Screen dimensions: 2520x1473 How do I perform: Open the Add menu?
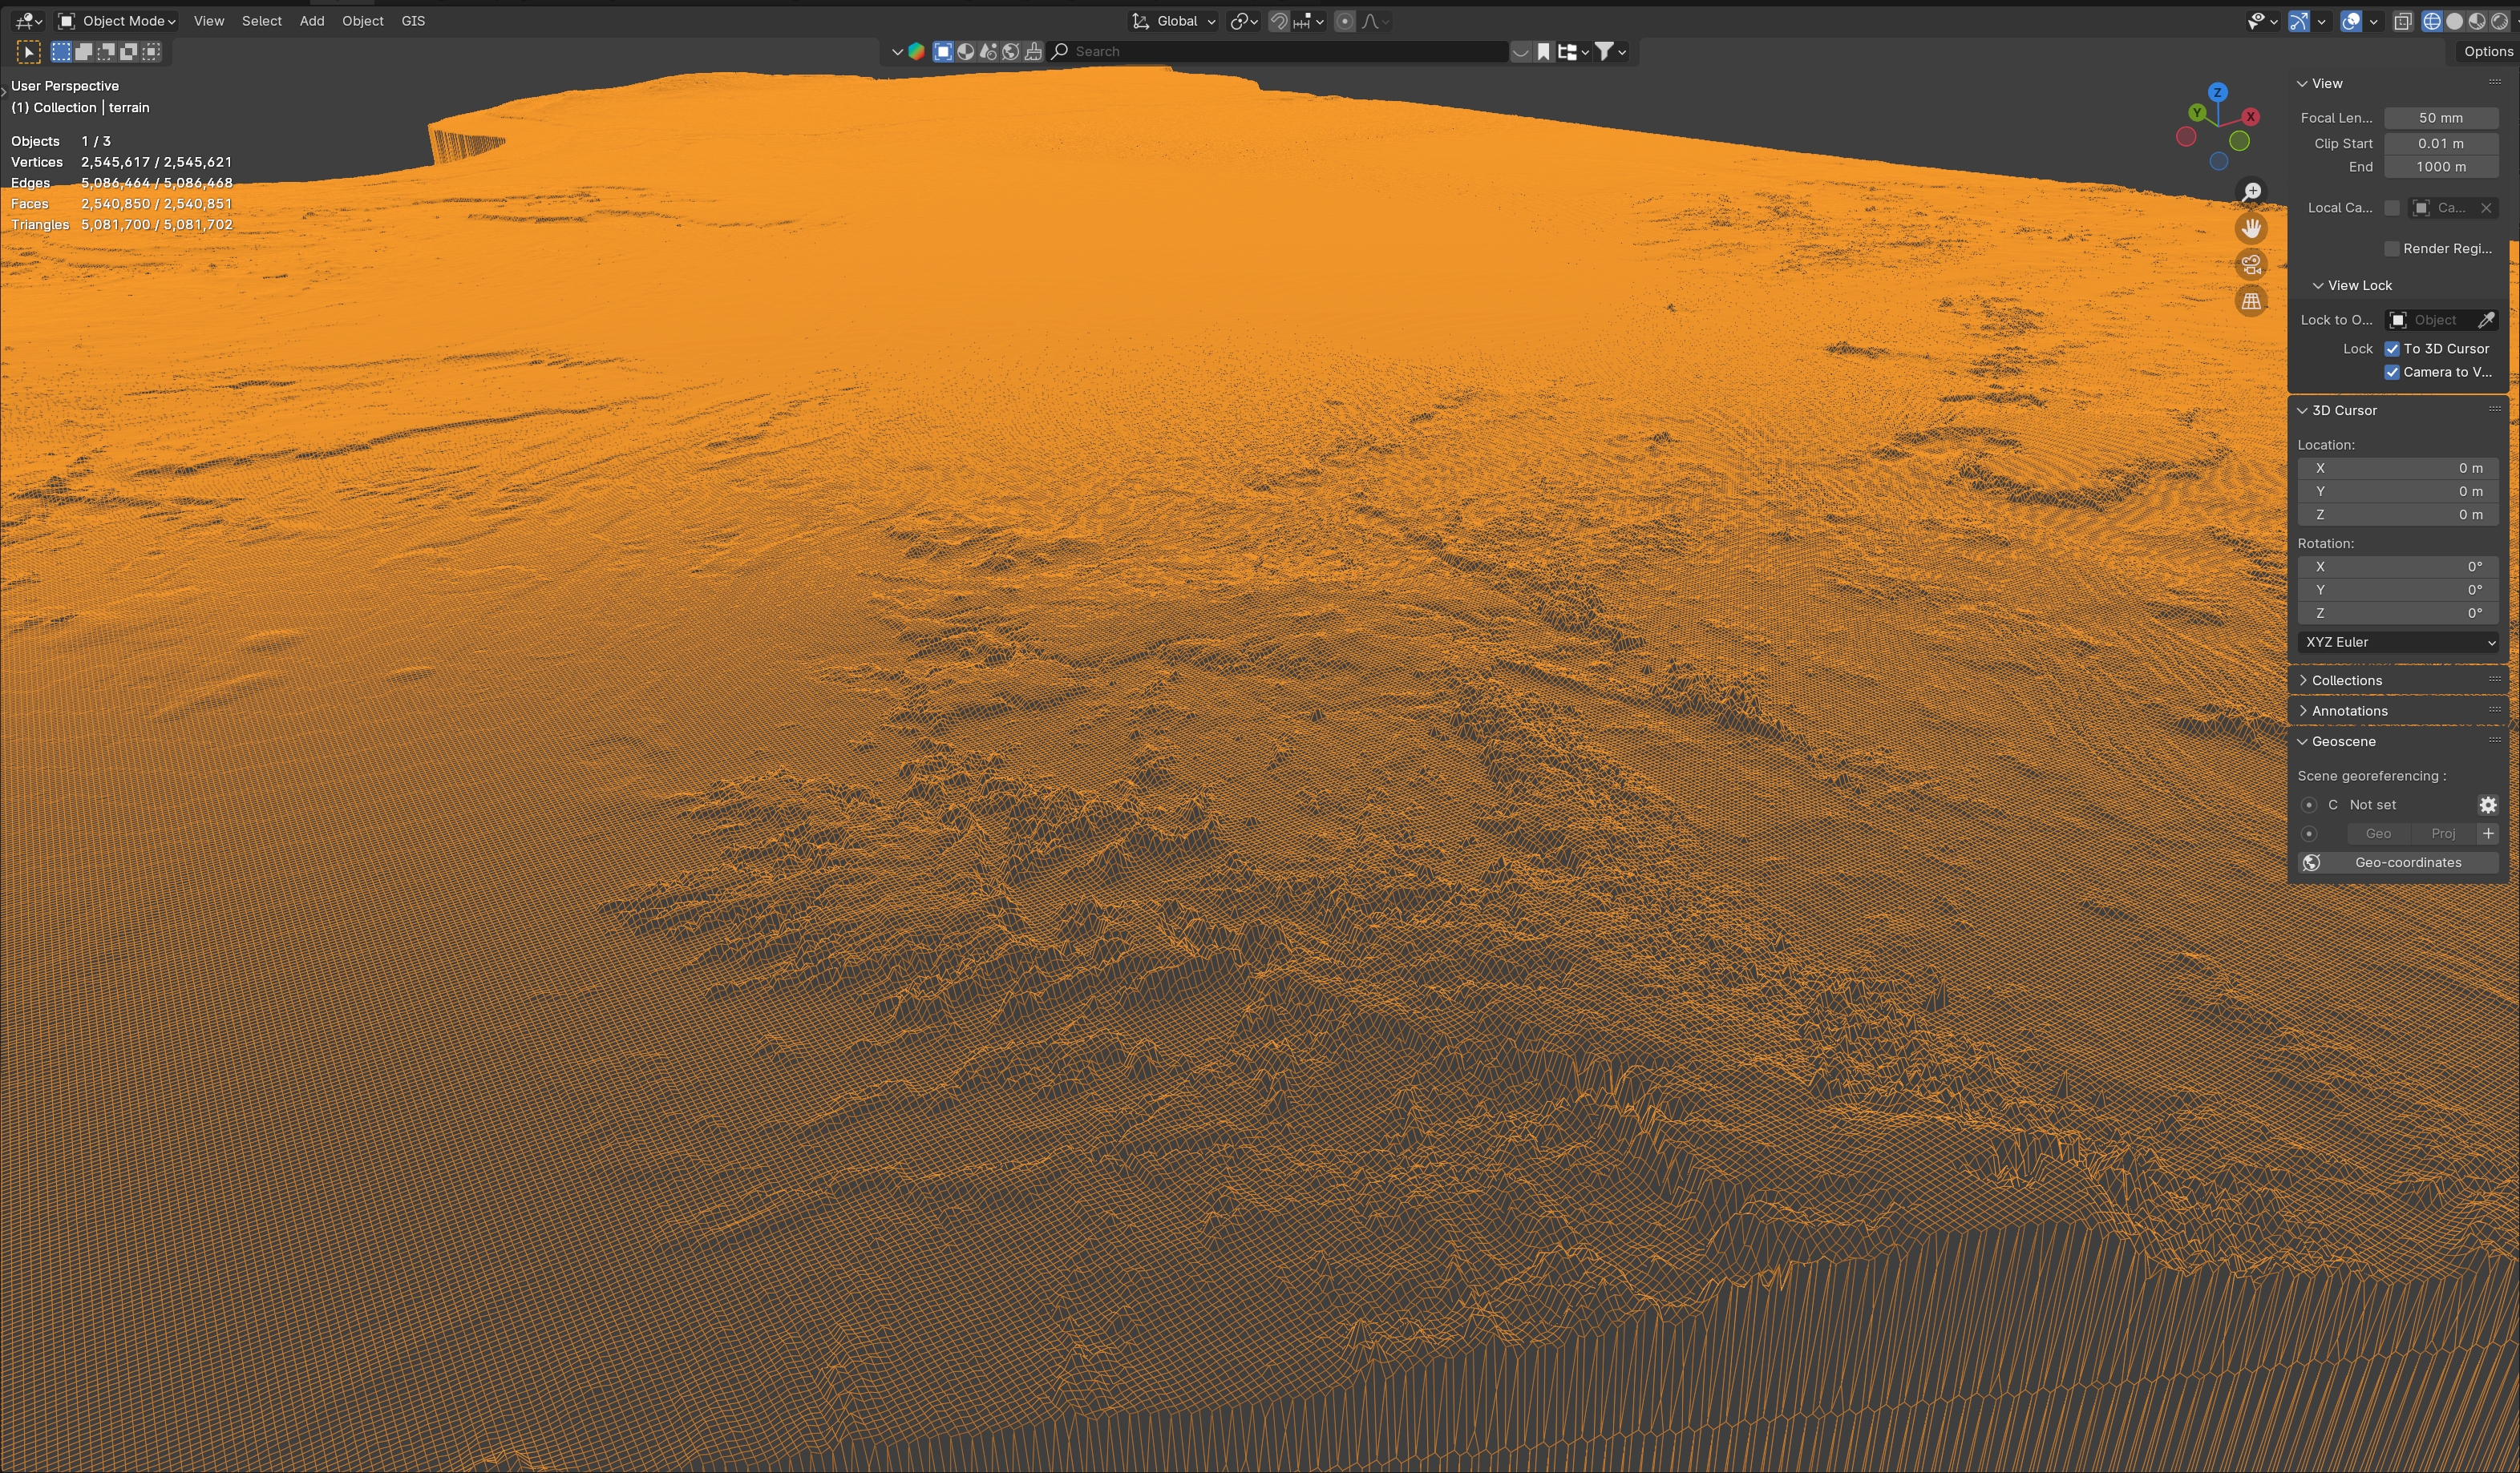[312, 21]
